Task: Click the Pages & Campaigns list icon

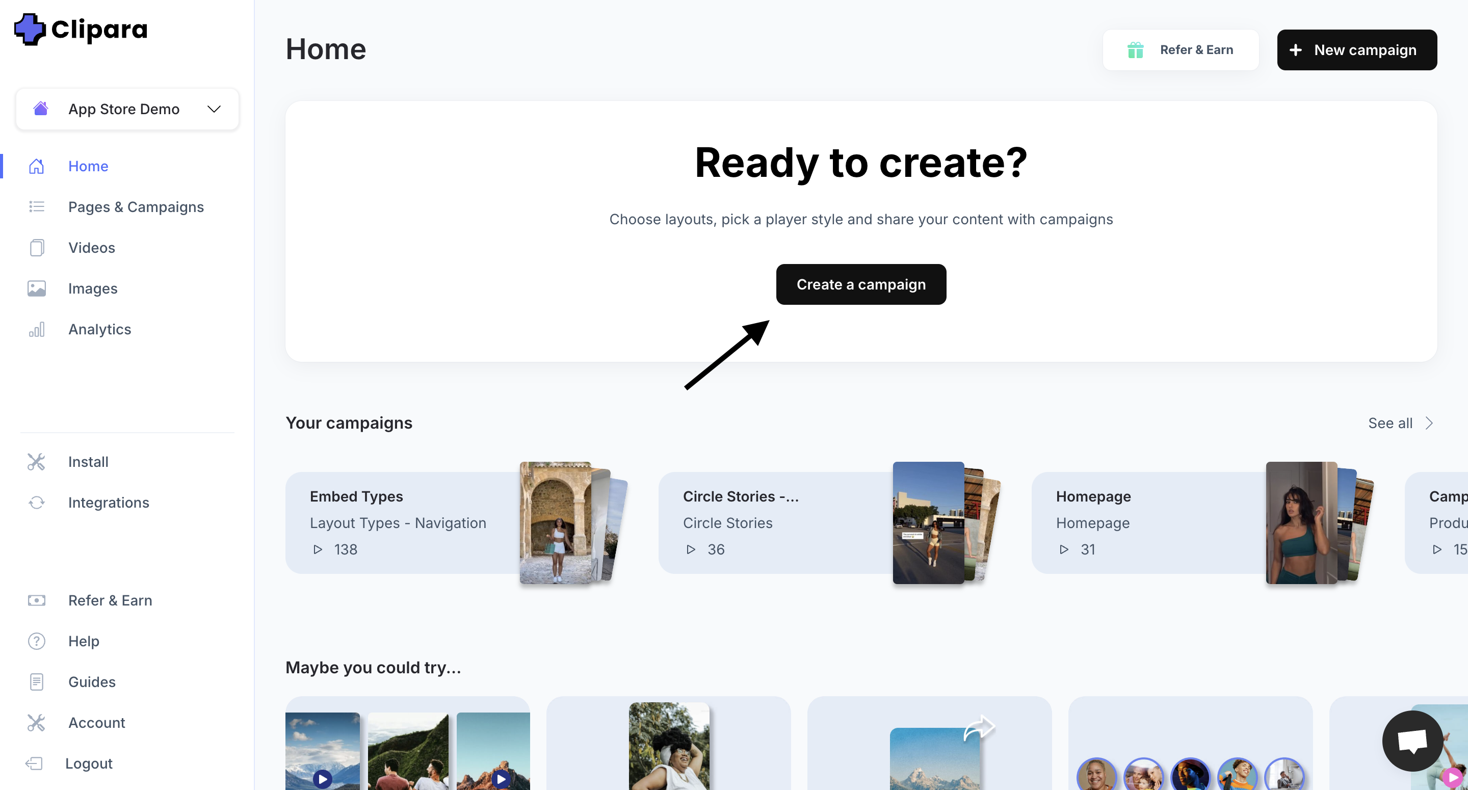Action: [x=37, y=206]
